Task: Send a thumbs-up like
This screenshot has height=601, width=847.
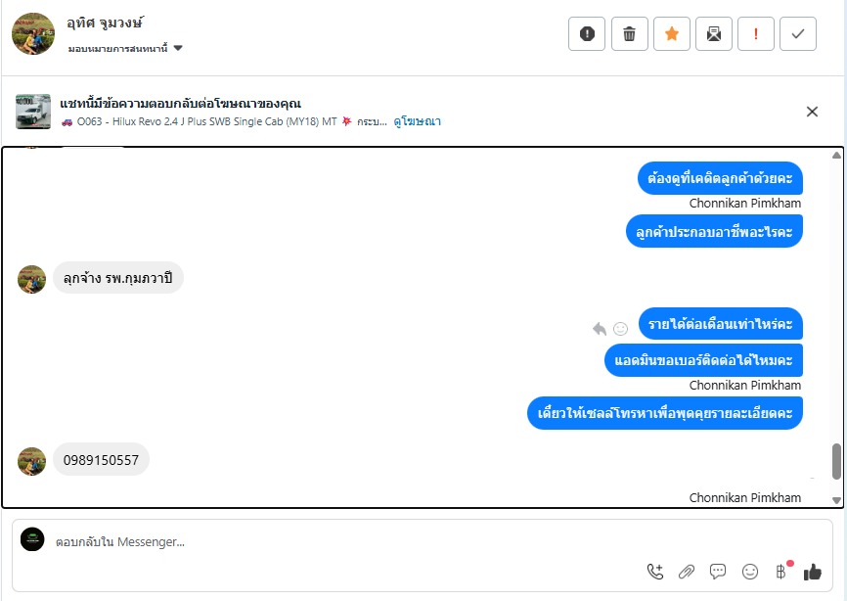Action: [813, 572]
